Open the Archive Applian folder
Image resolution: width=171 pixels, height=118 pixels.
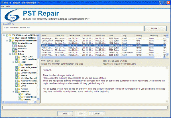tap(29, 73)
